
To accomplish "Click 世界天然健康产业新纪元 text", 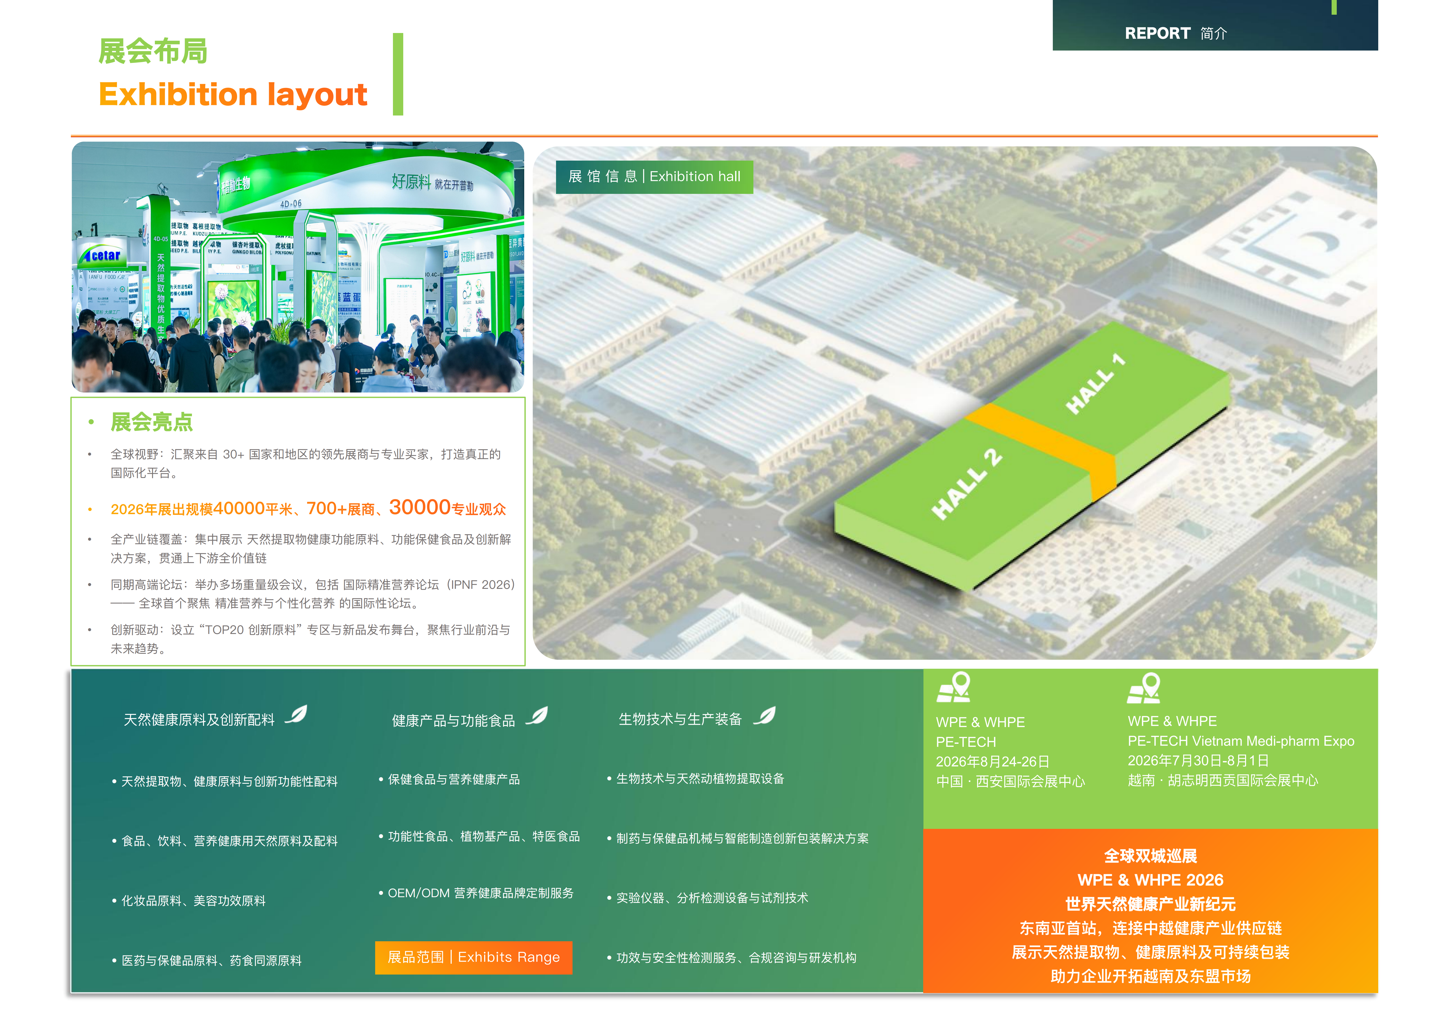I will point(1151,904).
